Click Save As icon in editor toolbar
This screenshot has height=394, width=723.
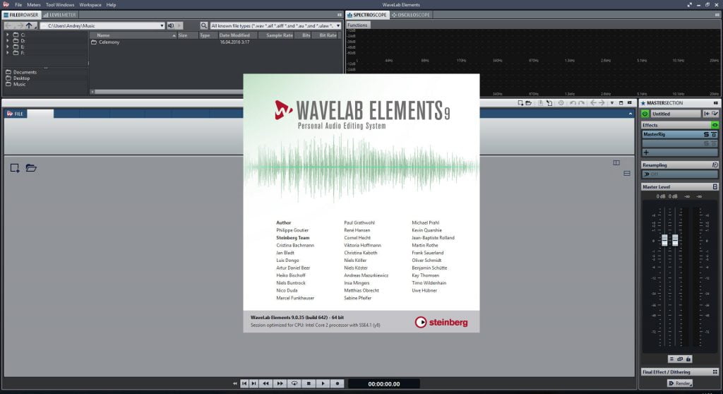click(549, 103)
